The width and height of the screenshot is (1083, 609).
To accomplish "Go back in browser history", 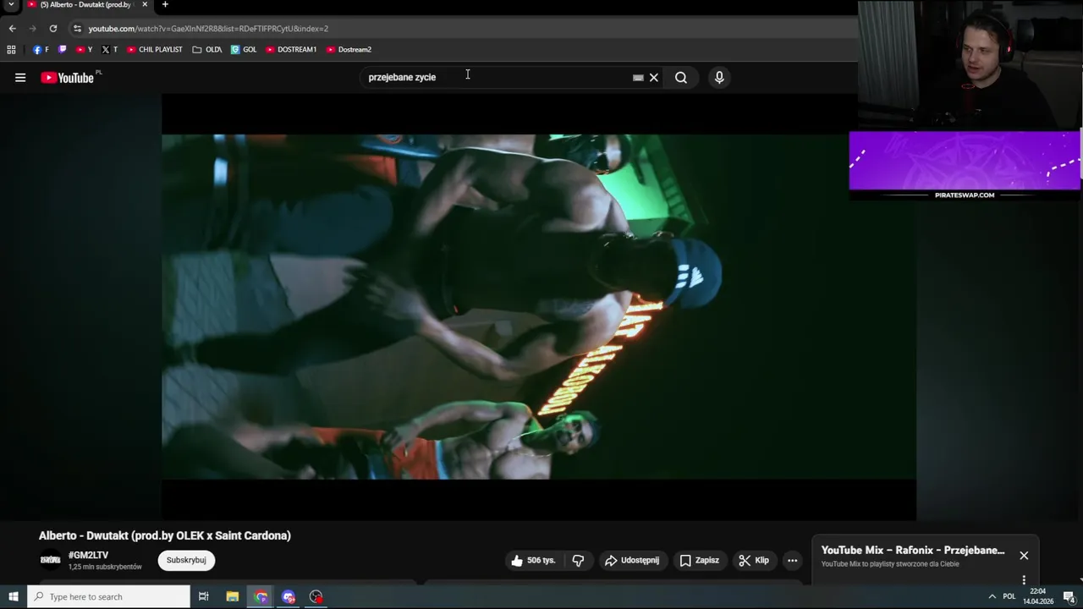I will tap(12, 28).
